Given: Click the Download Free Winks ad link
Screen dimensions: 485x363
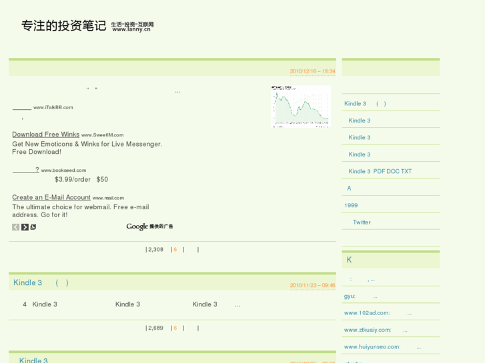Looking at the screenshot, I should [46, 135].
